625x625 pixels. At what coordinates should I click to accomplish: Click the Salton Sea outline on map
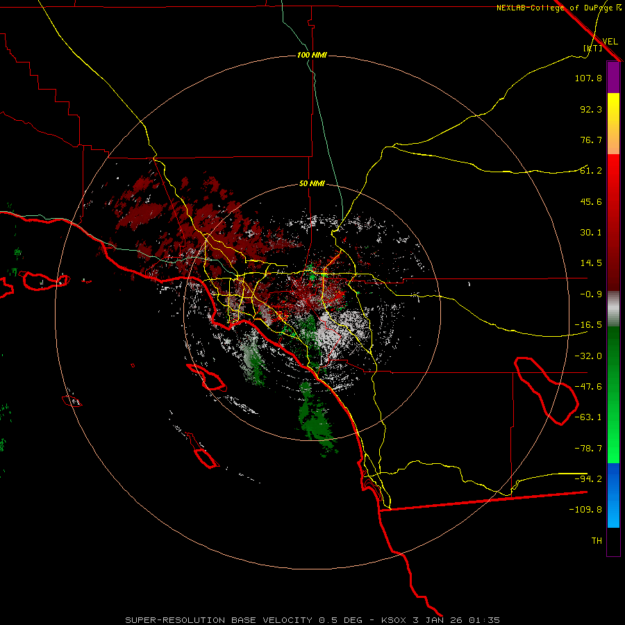(546, 390)
